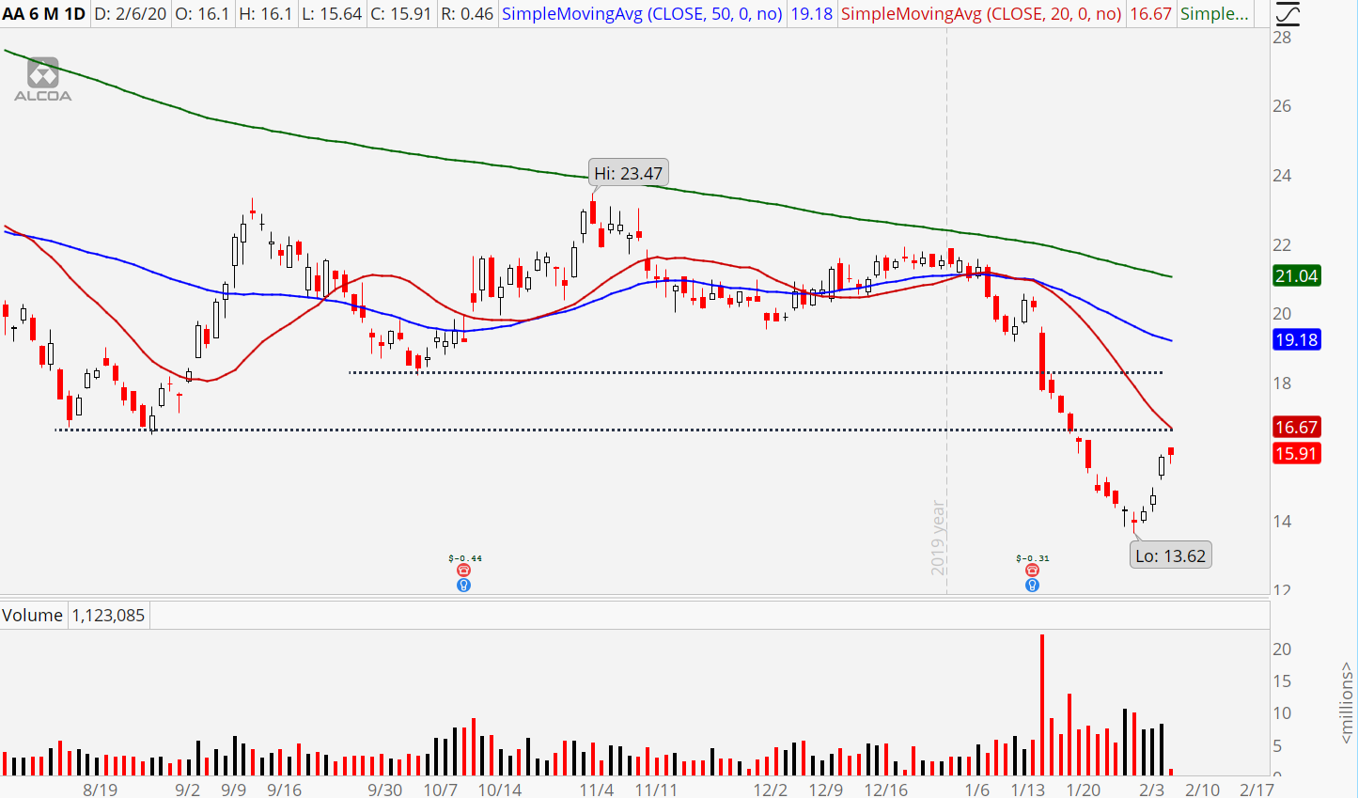Viewport: 1358px width, 798px height.
Task: Click the 12/2 date on the time axis
Action: pos(771,790)
